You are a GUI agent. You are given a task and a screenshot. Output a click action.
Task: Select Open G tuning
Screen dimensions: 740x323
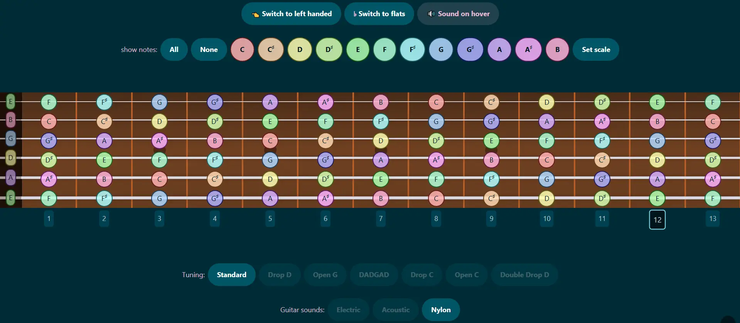coord(325,275)
